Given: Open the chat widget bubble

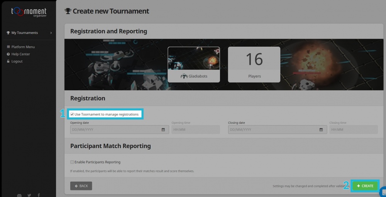Looking at the screenshot, I should pyautogui.click(x=383, y=192).
